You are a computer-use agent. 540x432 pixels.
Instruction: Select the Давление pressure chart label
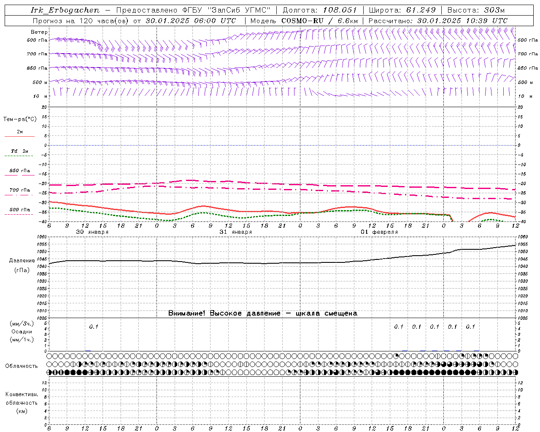[x=22, y=261]
